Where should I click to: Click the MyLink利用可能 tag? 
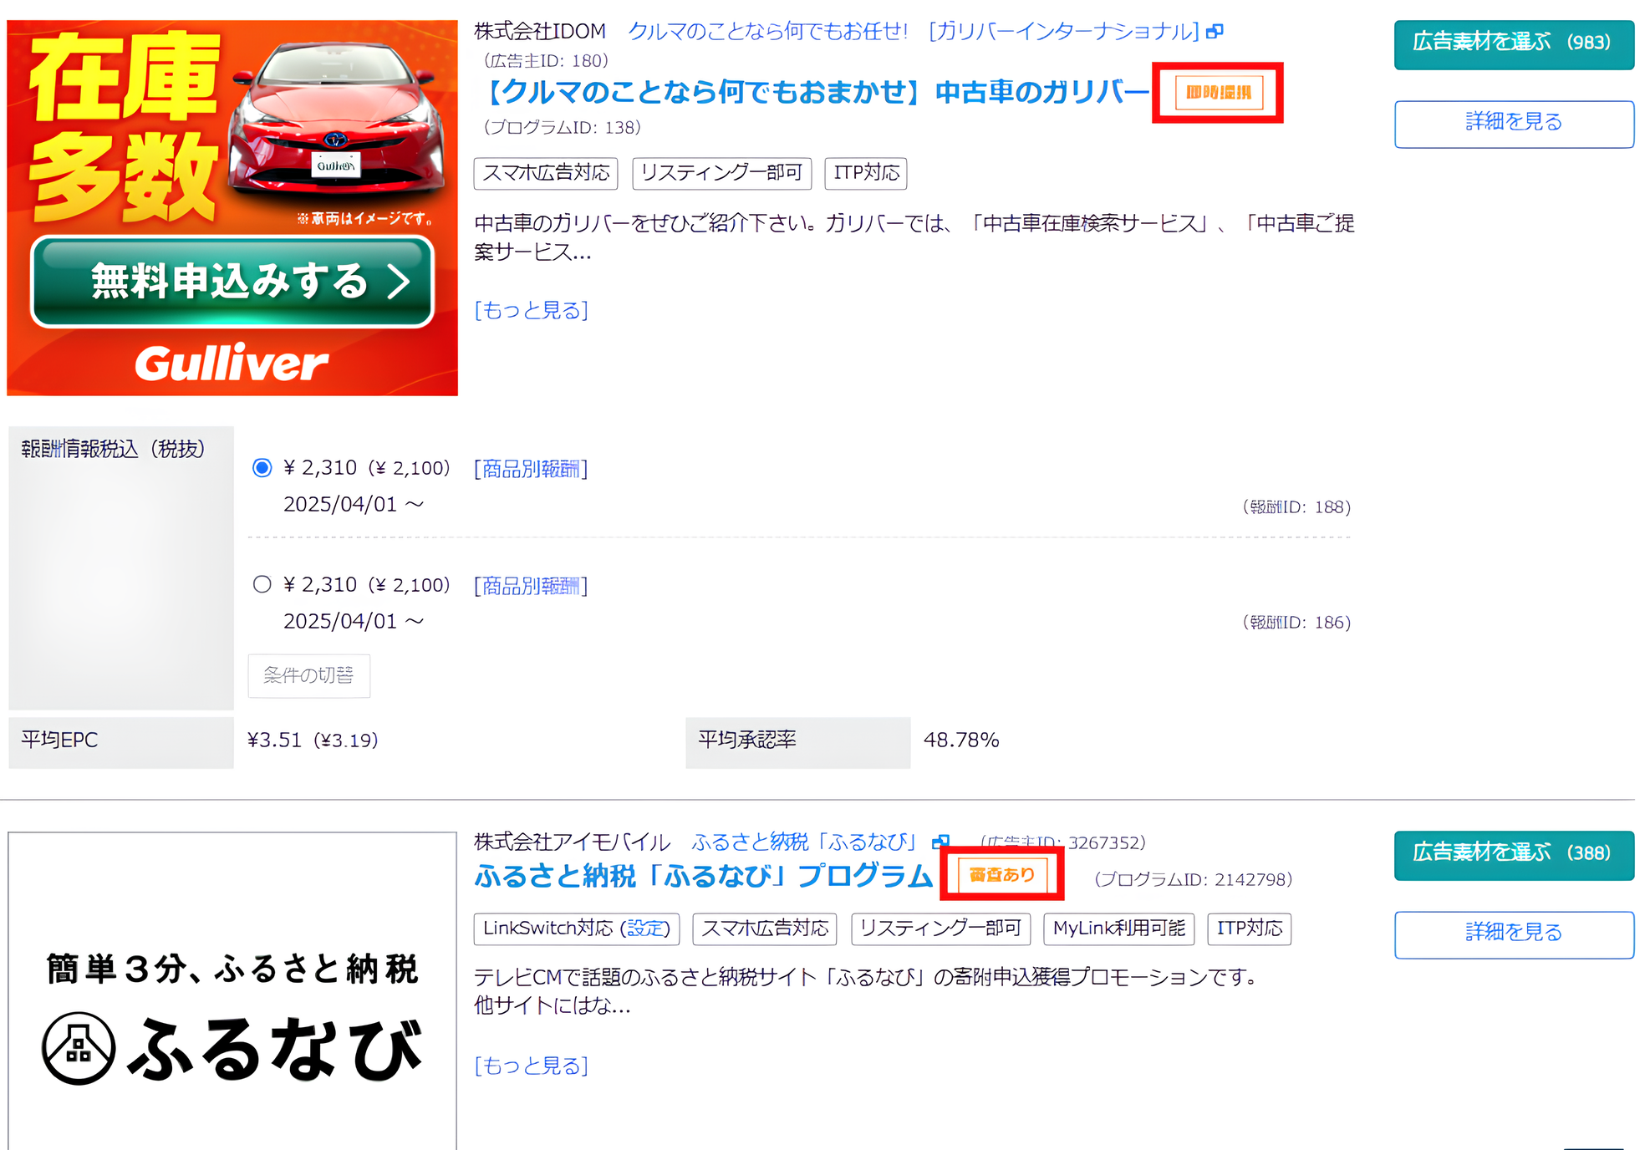[1119, 929]
